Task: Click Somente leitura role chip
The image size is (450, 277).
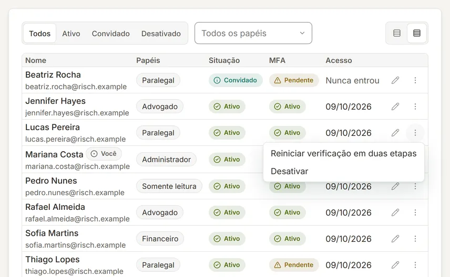Action: pos(169,186)
